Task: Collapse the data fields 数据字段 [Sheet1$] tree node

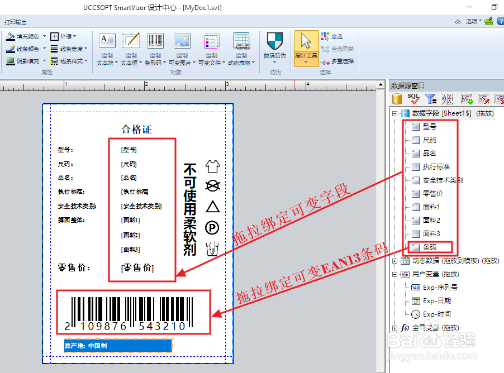Action: [394, 113]
